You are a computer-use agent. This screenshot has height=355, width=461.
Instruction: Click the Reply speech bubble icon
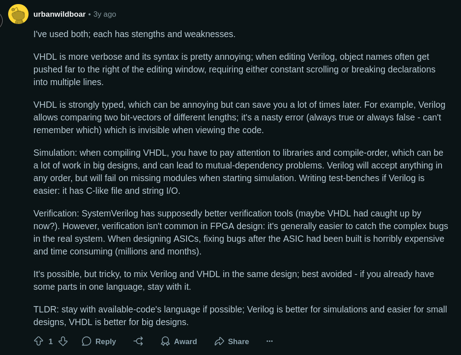(86, 341)
